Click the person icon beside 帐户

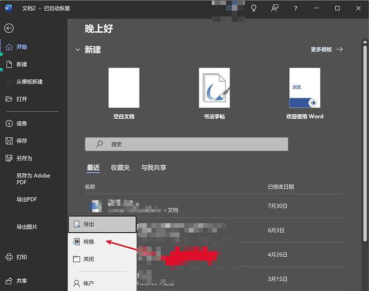(76, 283)
